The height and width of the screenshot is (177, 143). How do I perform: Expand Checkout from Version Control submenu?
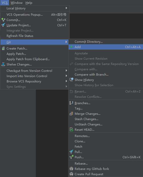[66, 71]
